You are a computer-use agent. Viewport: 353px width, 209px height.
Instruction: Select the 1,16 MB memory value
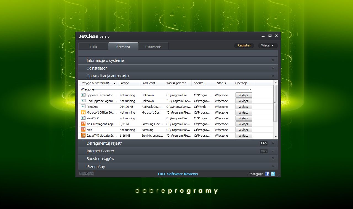coord(125,136)
